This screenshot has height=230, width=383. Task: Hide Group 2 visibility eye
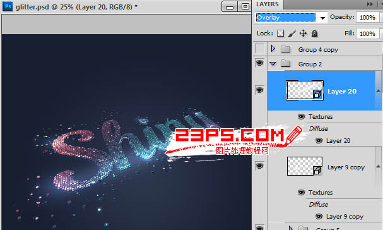(260, 63)
